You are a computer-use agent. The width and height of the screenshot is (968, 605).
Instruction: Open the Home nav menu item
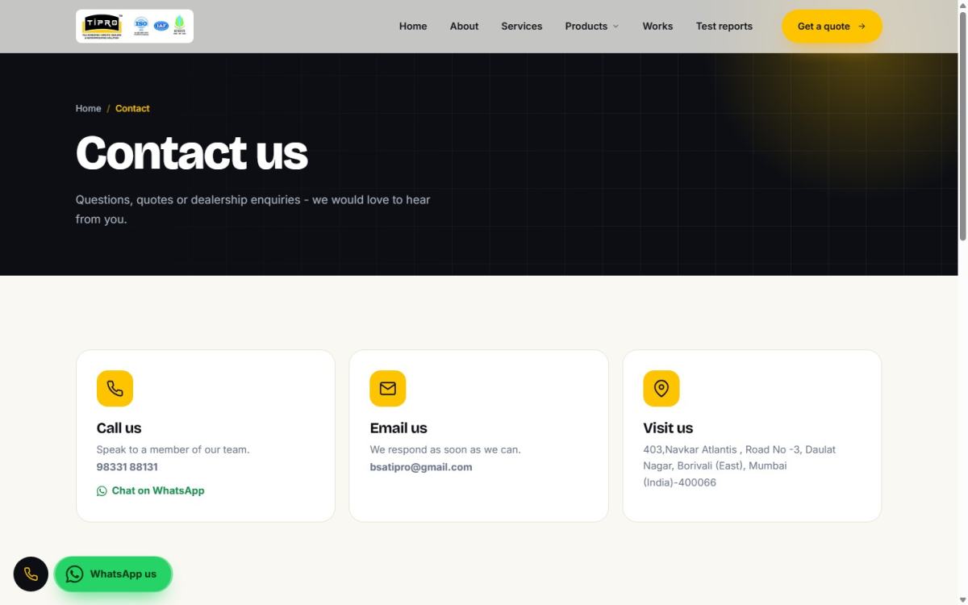point(413,27)
